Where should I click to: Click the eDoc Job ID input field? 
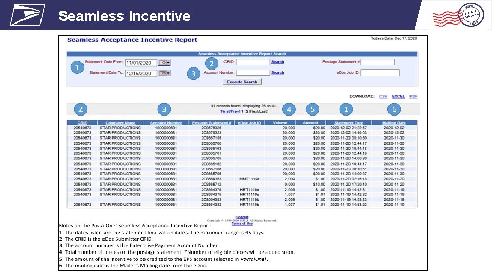point(380,72)
